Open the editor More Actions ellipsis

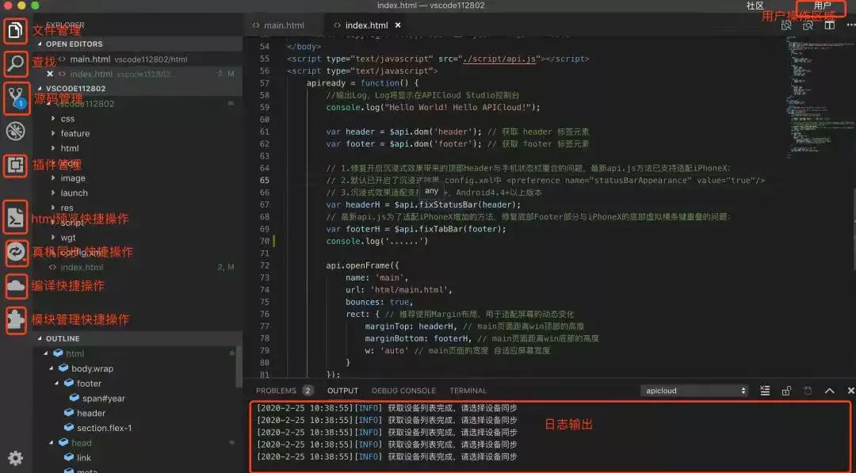point(850,25)
